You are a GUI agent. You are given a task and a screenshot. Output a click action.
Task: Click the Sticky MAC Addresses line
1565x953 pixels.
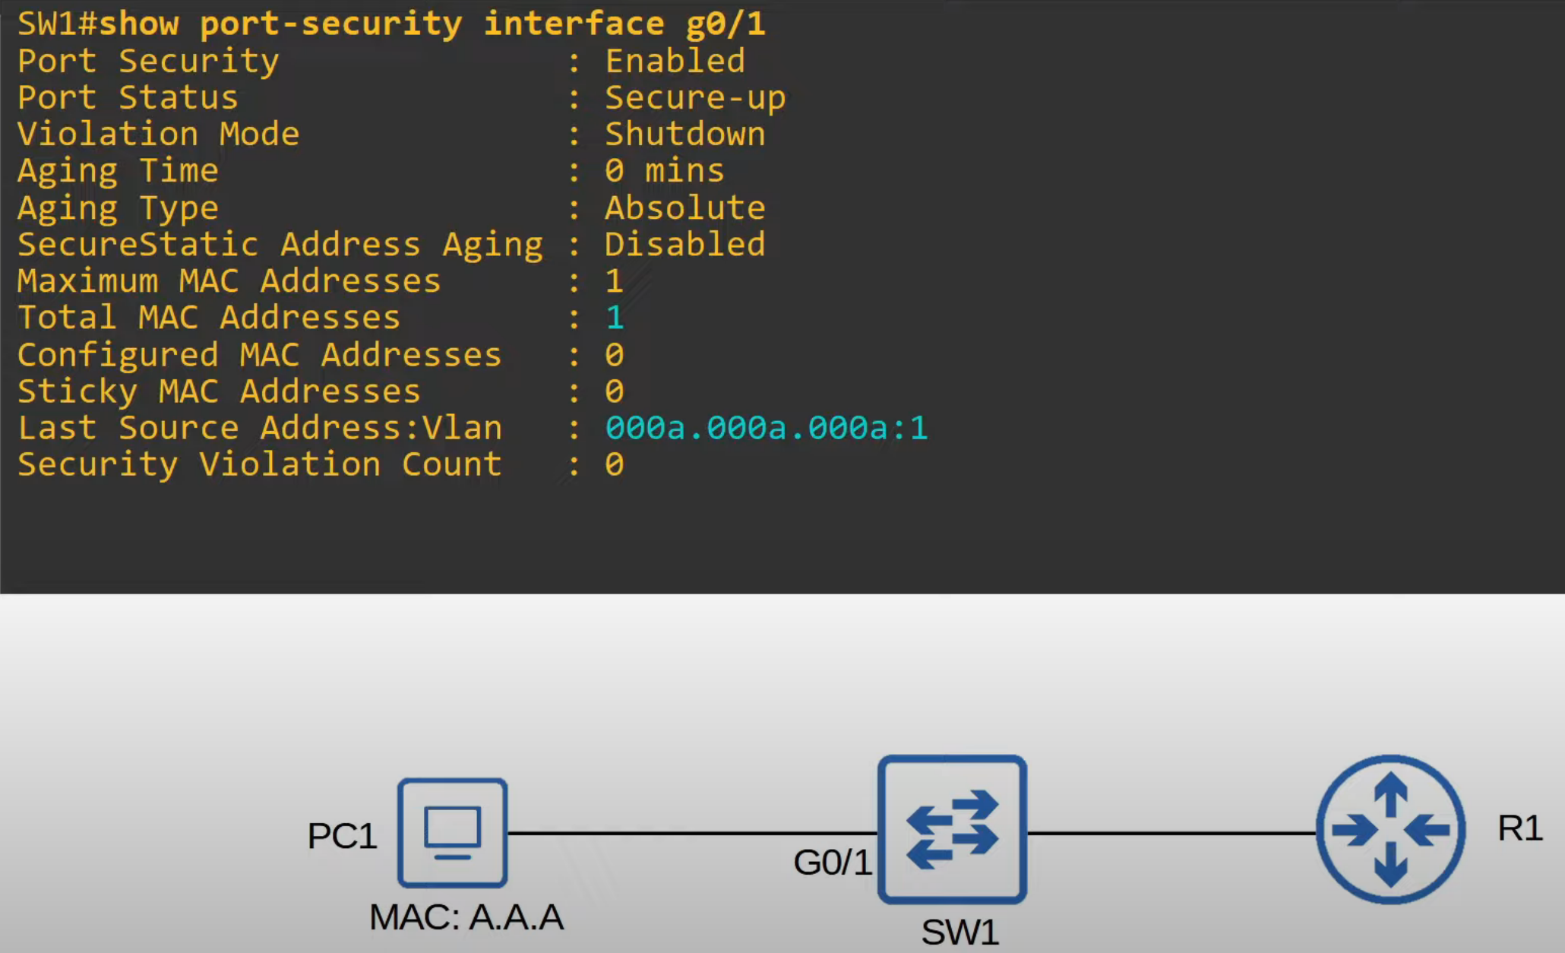point(219,391)
